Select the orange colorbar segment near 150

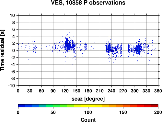click(120, 106)
